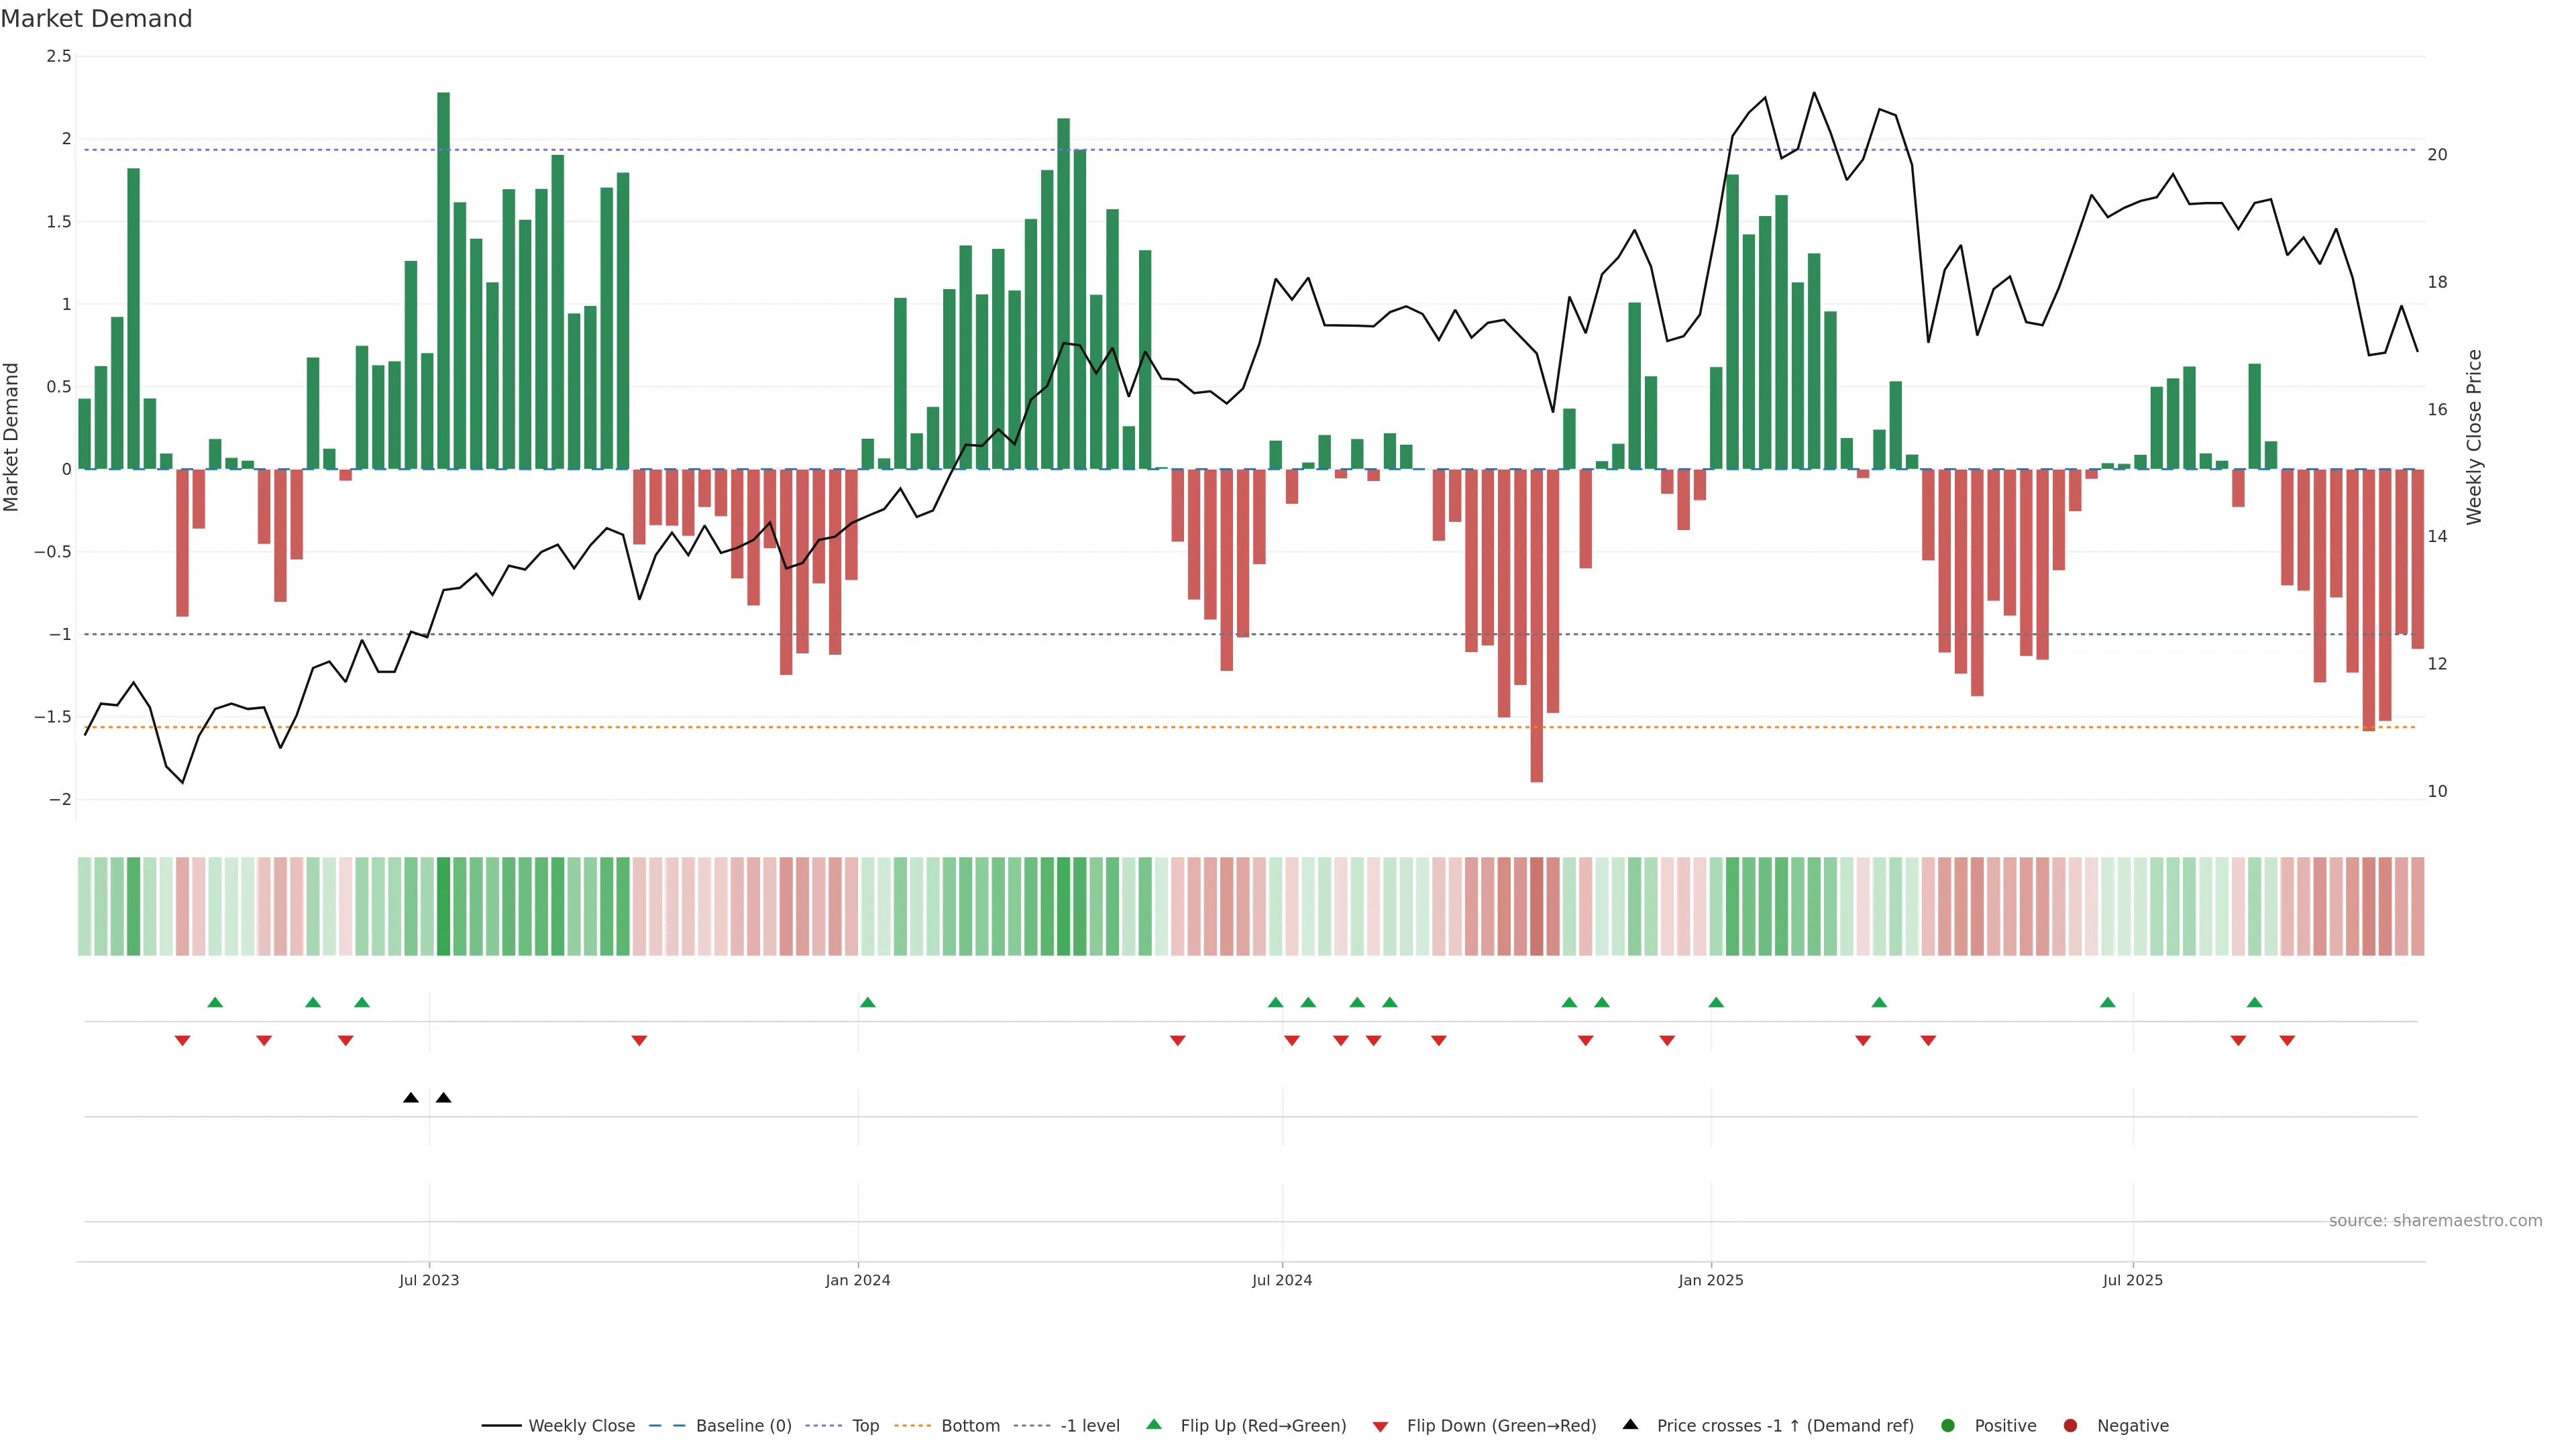
Task: Toggle the Baseline (0) legend item
Action: click(x=743, y=1426)
